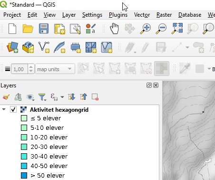Image resolution: width=215 pixels, height=180 pixels.
Task: Click the Zoom In magnifier icon
Action: pyautogui.click(x=146, y=29)
